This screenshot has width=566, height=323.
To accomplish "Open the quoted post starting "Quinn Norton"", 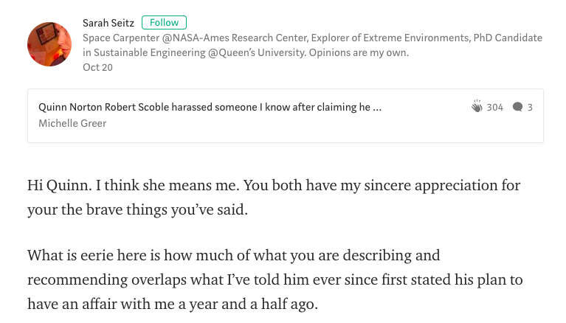I will [x=210, y=107].
